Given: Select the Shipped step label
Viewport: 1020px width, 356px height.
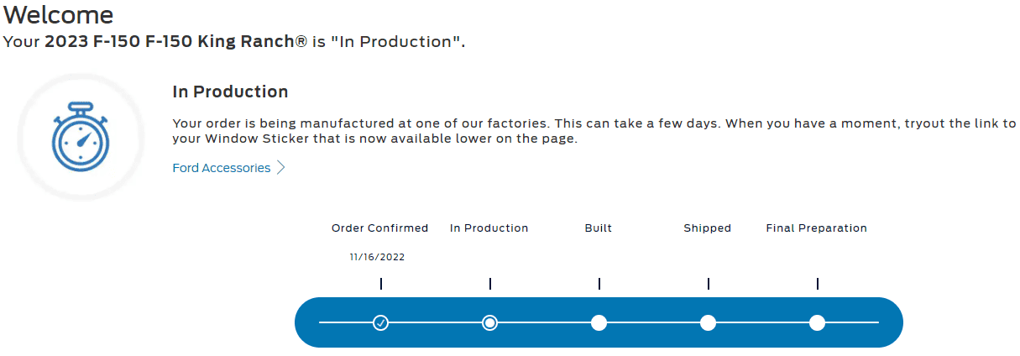Looking at the screenshot, I should 707,228.
